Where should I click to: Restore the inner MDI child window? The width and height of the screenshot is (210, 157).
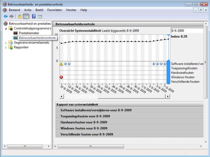201,10
